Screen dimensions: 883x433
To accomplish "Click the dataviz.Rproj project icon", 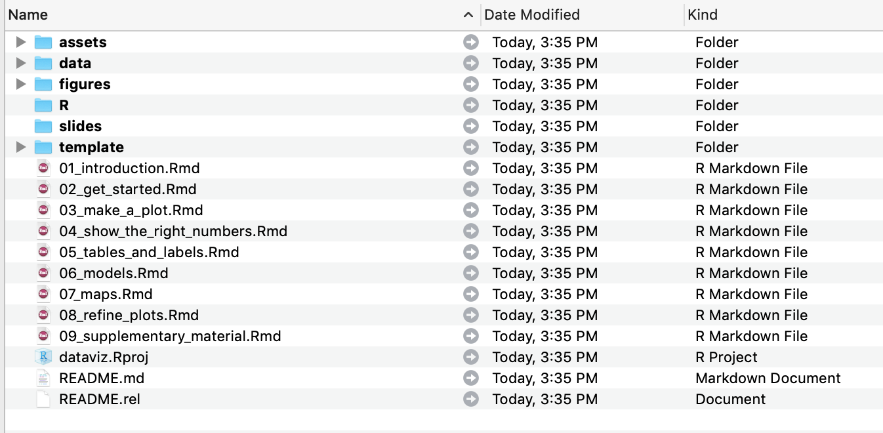I will click(43, 358).
